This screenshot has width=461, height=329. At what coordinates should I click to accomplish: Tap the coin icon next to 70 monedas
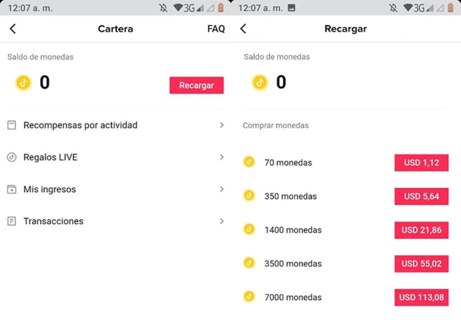[249, 162]
